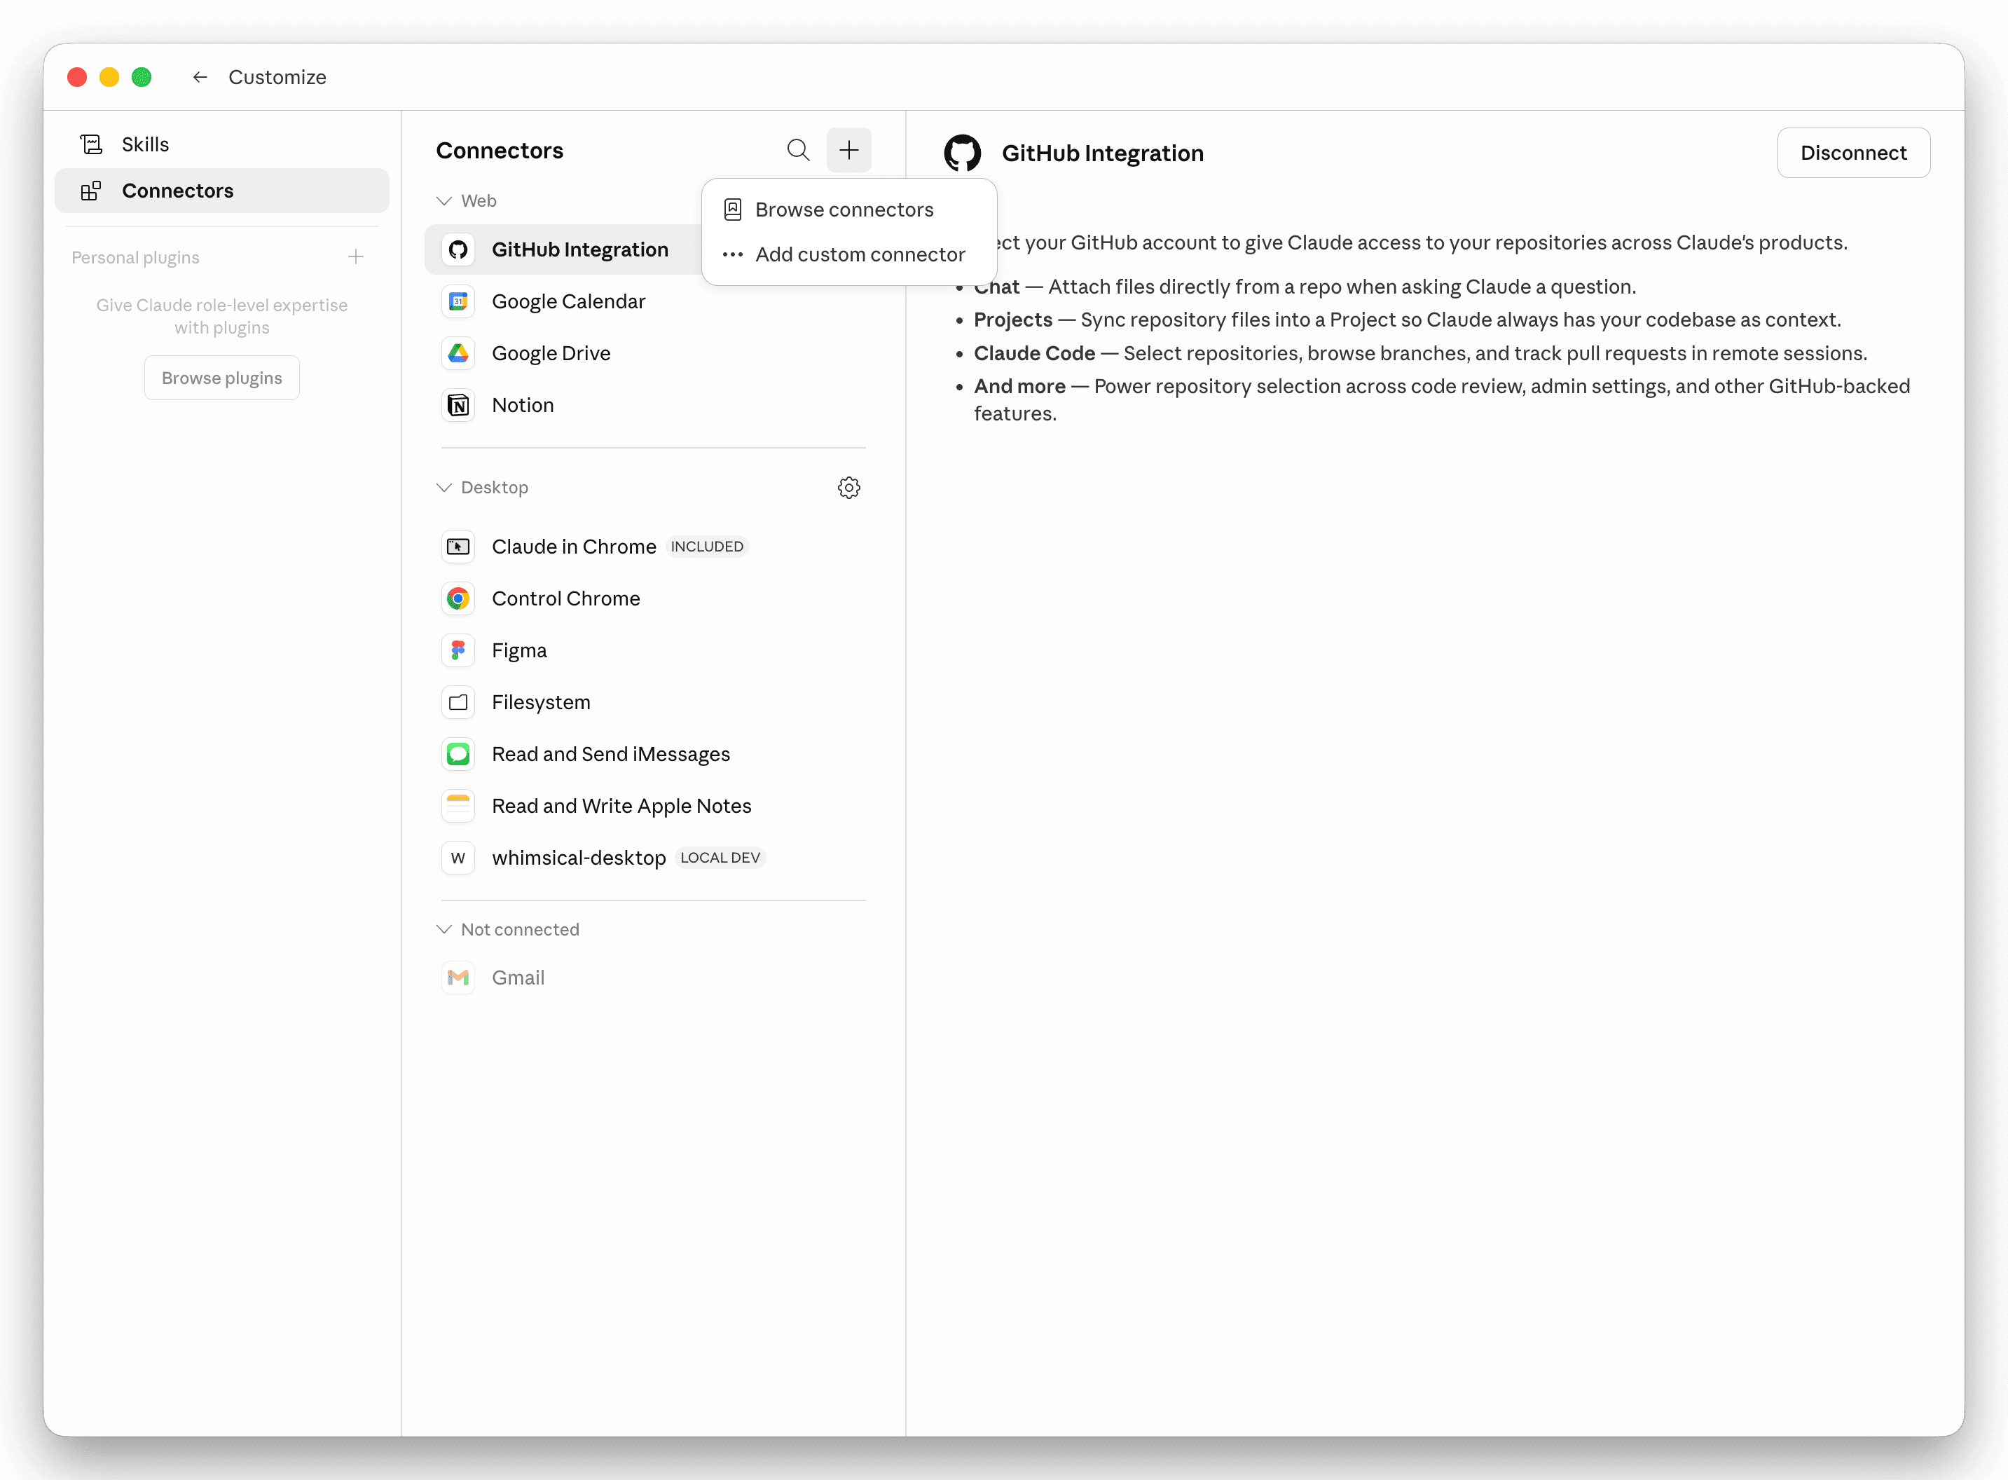Click the Claude in Chrome icon
The height and width of the screenshot is (1480, 2008).
click(459, 547)
